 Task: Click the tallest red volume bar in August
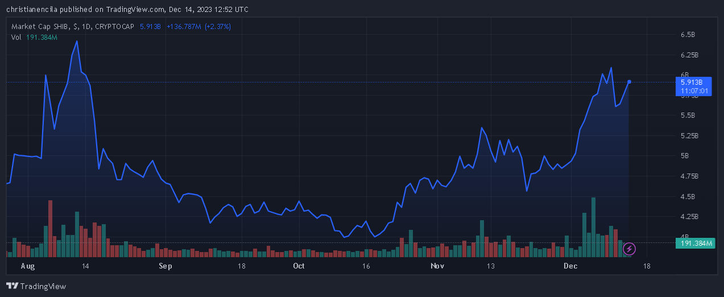[50, 229]
